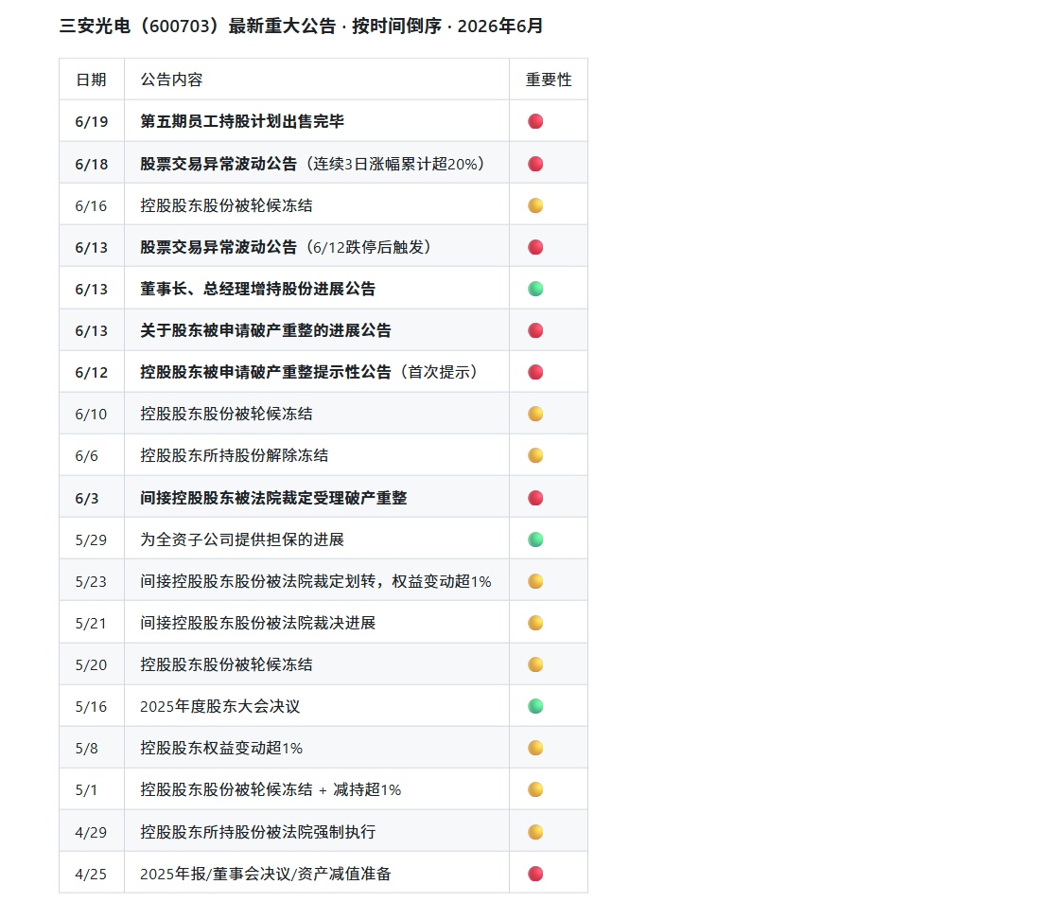Click red dot for 关于股东被申请破产重整的进展公告
The width and height of the screenshot is (1049, 902).
coord(535,330)
